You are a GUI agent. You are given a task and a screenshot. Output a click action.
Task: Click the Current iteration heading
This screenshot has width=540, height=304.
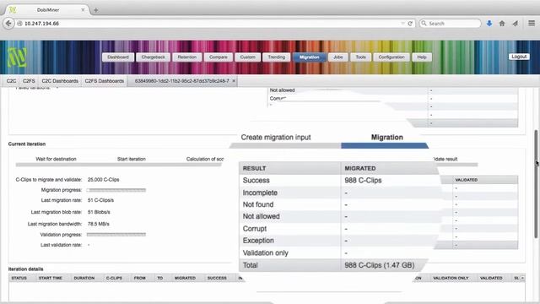(x=27, y=144)
